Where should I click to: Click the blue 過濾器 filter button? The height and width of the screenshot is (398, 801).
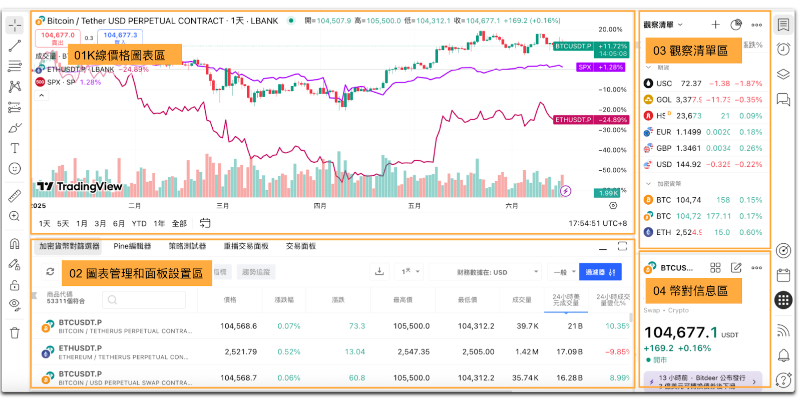(x=600, y=272)
